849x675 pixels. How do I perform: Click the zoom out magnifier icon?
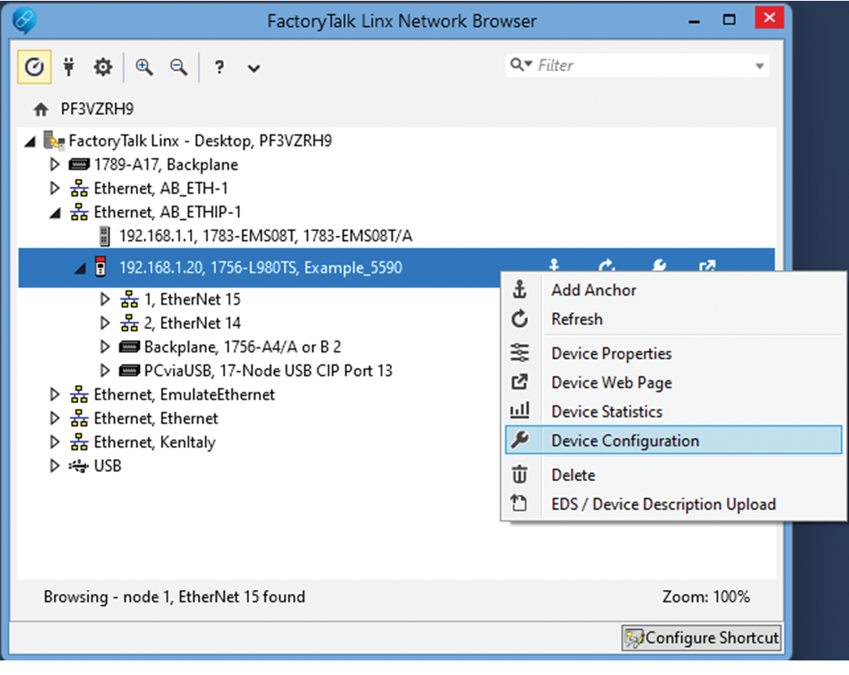(x=179, y=68)
